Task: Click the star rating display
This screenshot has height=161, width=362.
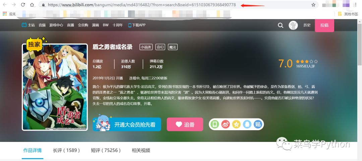Action: coord(307,61)
